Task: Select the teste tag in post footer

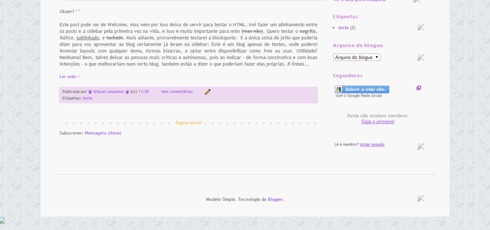Action: (87, 98)
